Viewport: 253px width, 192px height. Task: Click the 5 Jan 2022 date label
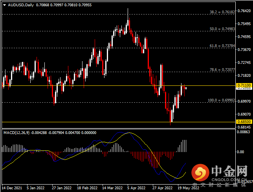35,188
